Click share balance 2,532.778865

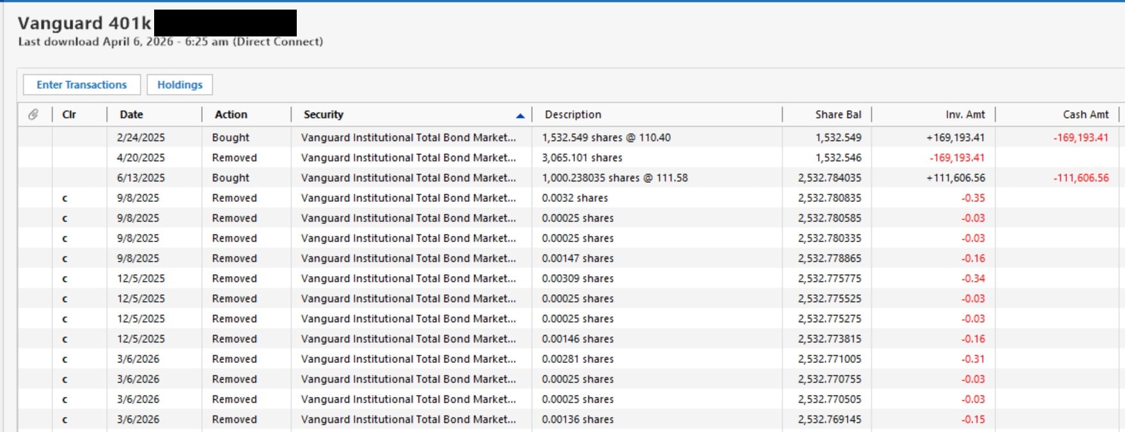(830, 258)
